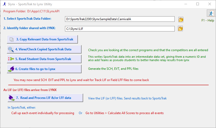Image resolution: width=216 pixels, height=128 pixels.
Task: Maximize the Slynx window
Action: [198, 4]
